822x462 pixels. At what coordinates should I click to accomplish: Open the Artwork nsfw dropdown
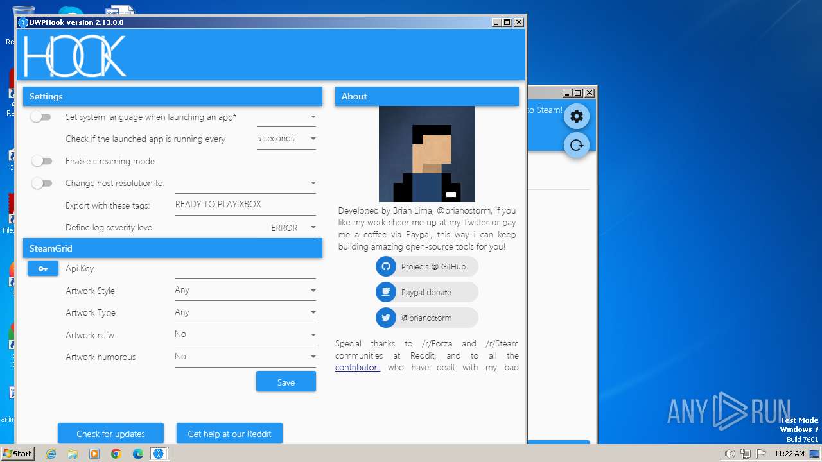click(245, 334)
